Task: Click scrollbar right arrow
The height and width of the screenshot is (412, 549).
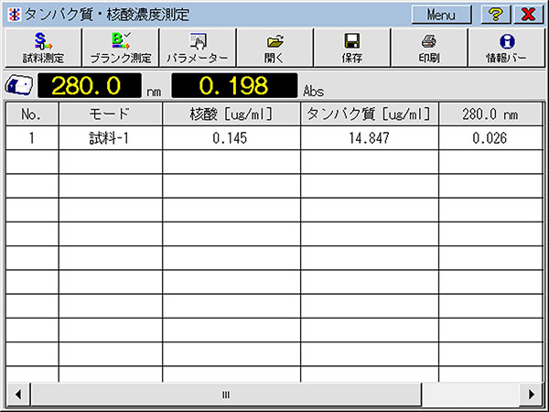Action: [532, 395]
